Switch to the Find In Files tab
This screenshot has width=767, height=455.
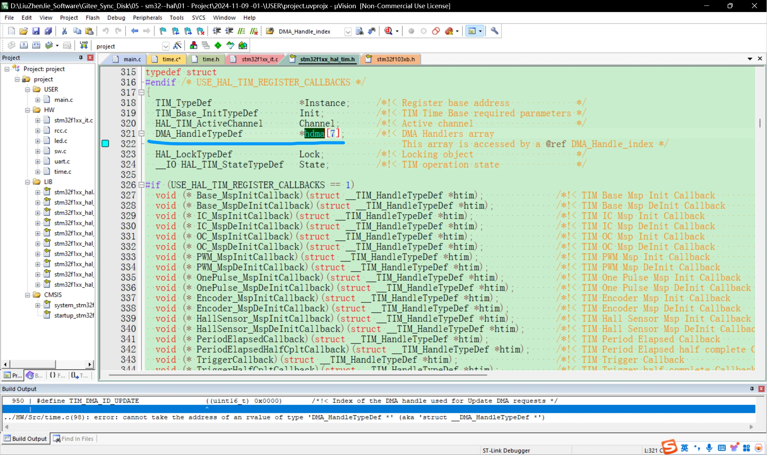point(74,439)
